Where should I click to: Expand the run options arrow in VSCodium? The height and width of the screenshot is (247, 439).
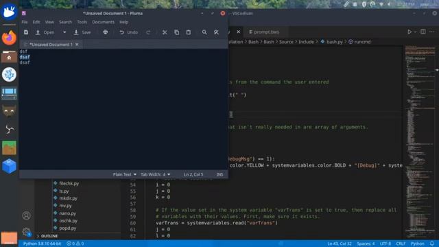pos(415,32)
